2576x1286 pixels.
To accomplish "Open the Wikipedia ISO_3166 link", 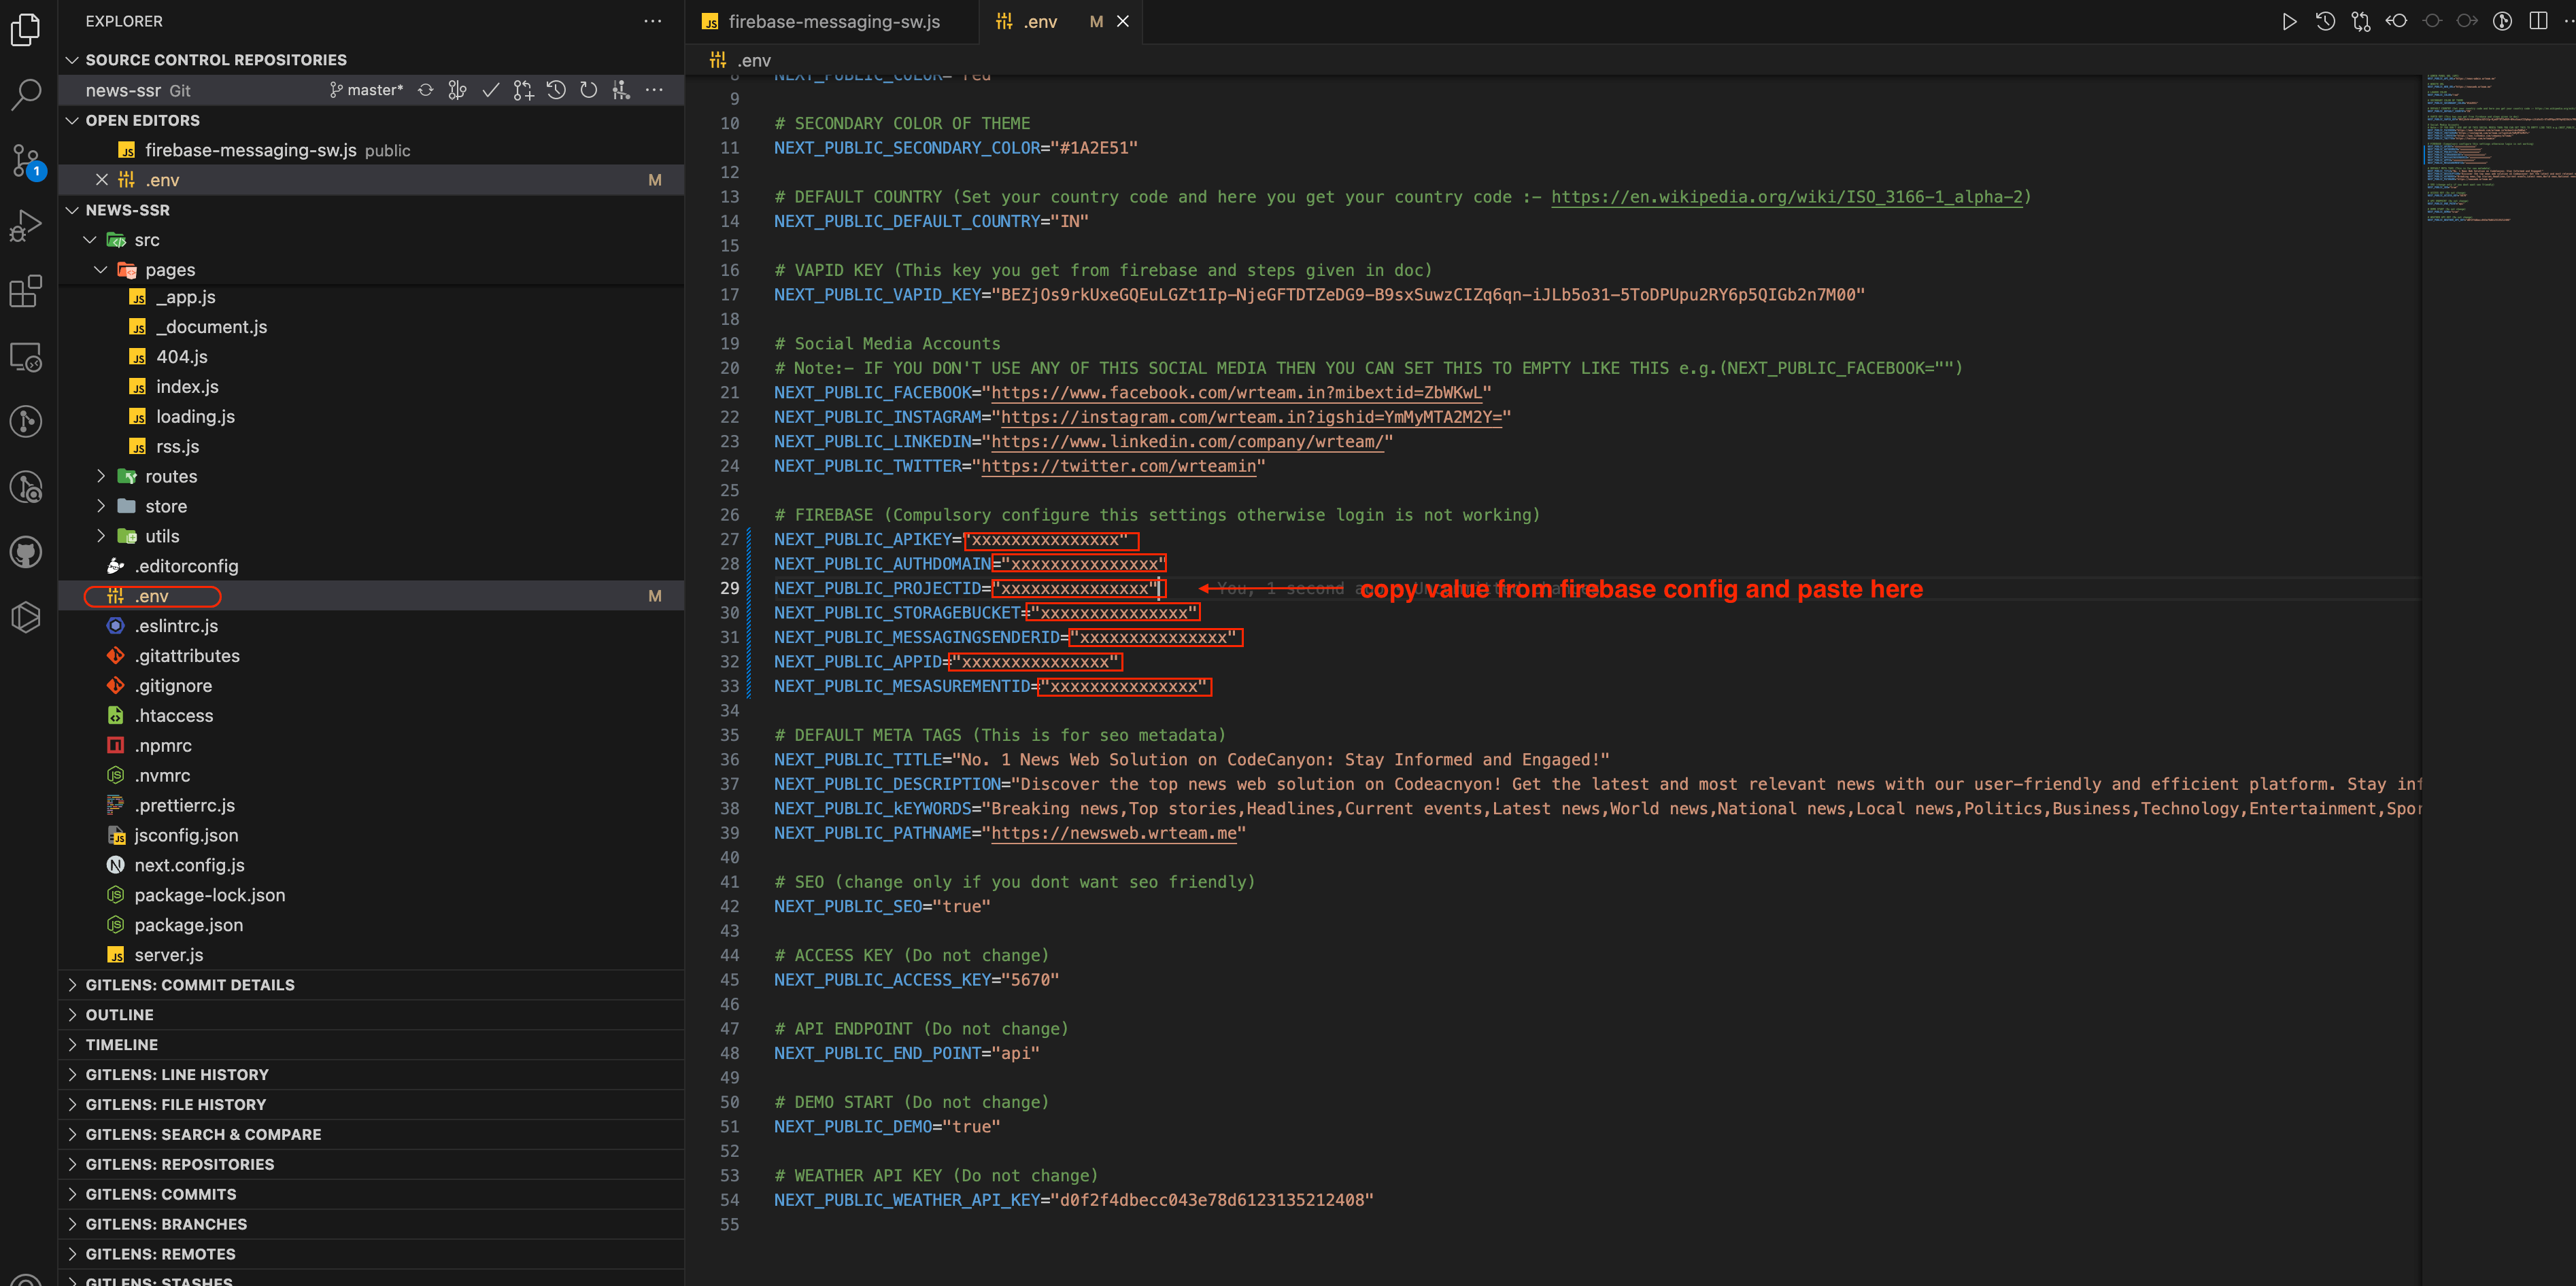I will [x=1786, y=197].
